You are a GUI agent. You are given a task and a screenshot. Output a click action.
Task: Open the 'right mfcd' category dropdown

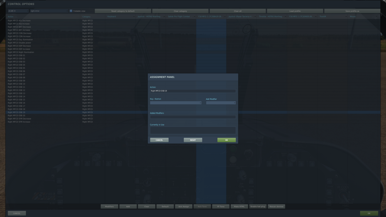click(49, 11)
